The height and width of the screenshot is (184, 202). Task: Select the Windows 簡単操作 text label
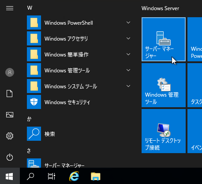tap(67, 55)
